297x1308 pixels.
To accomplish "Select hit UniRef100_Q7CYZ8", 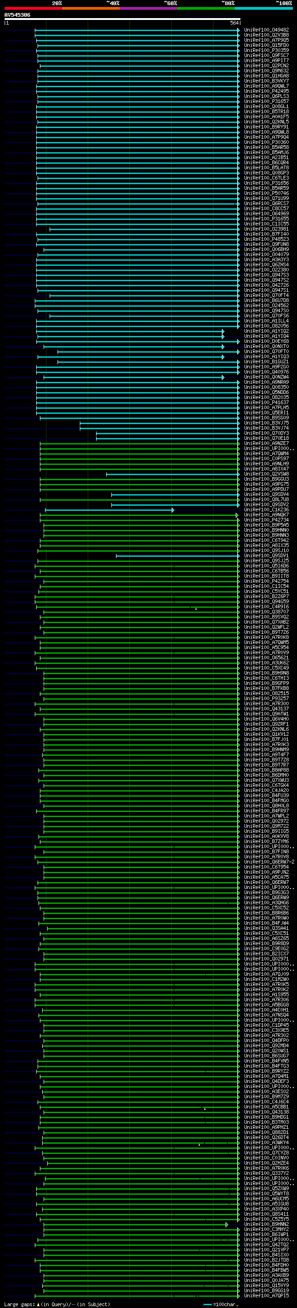I will (x=266, y=1153).
